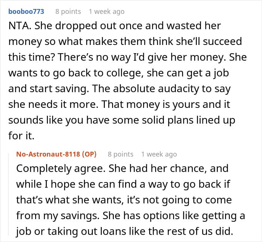Click the line 'money so what makes them think'

point(125,42)
